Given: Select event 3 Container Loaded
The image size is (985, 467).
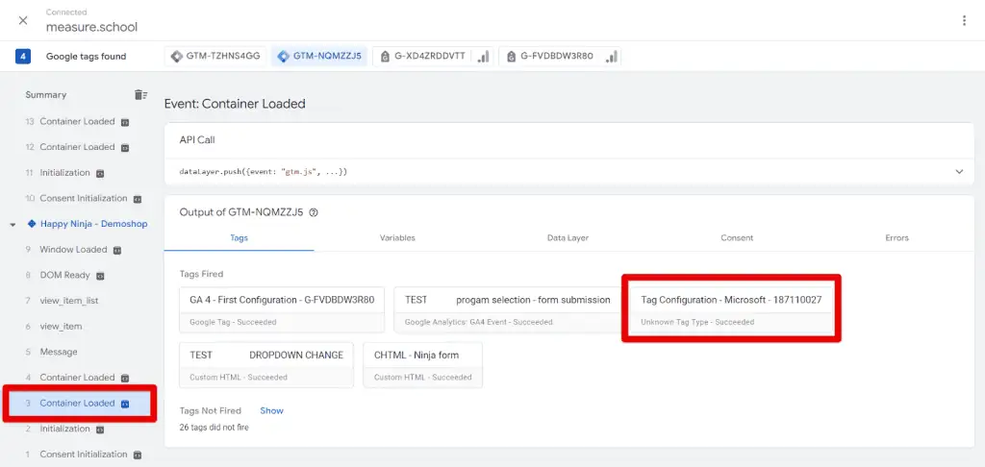Looking at the screenshot, I should coord(77,403).
